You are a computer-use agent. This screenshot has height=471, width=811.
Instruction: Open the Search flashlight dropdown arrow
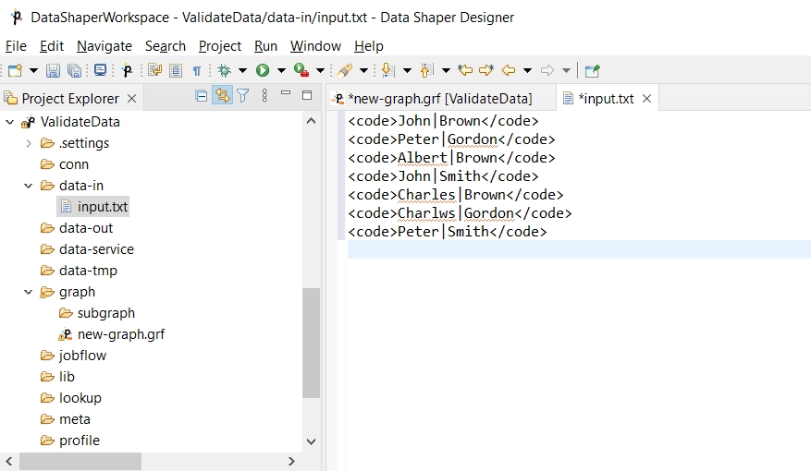click(363, 70)
